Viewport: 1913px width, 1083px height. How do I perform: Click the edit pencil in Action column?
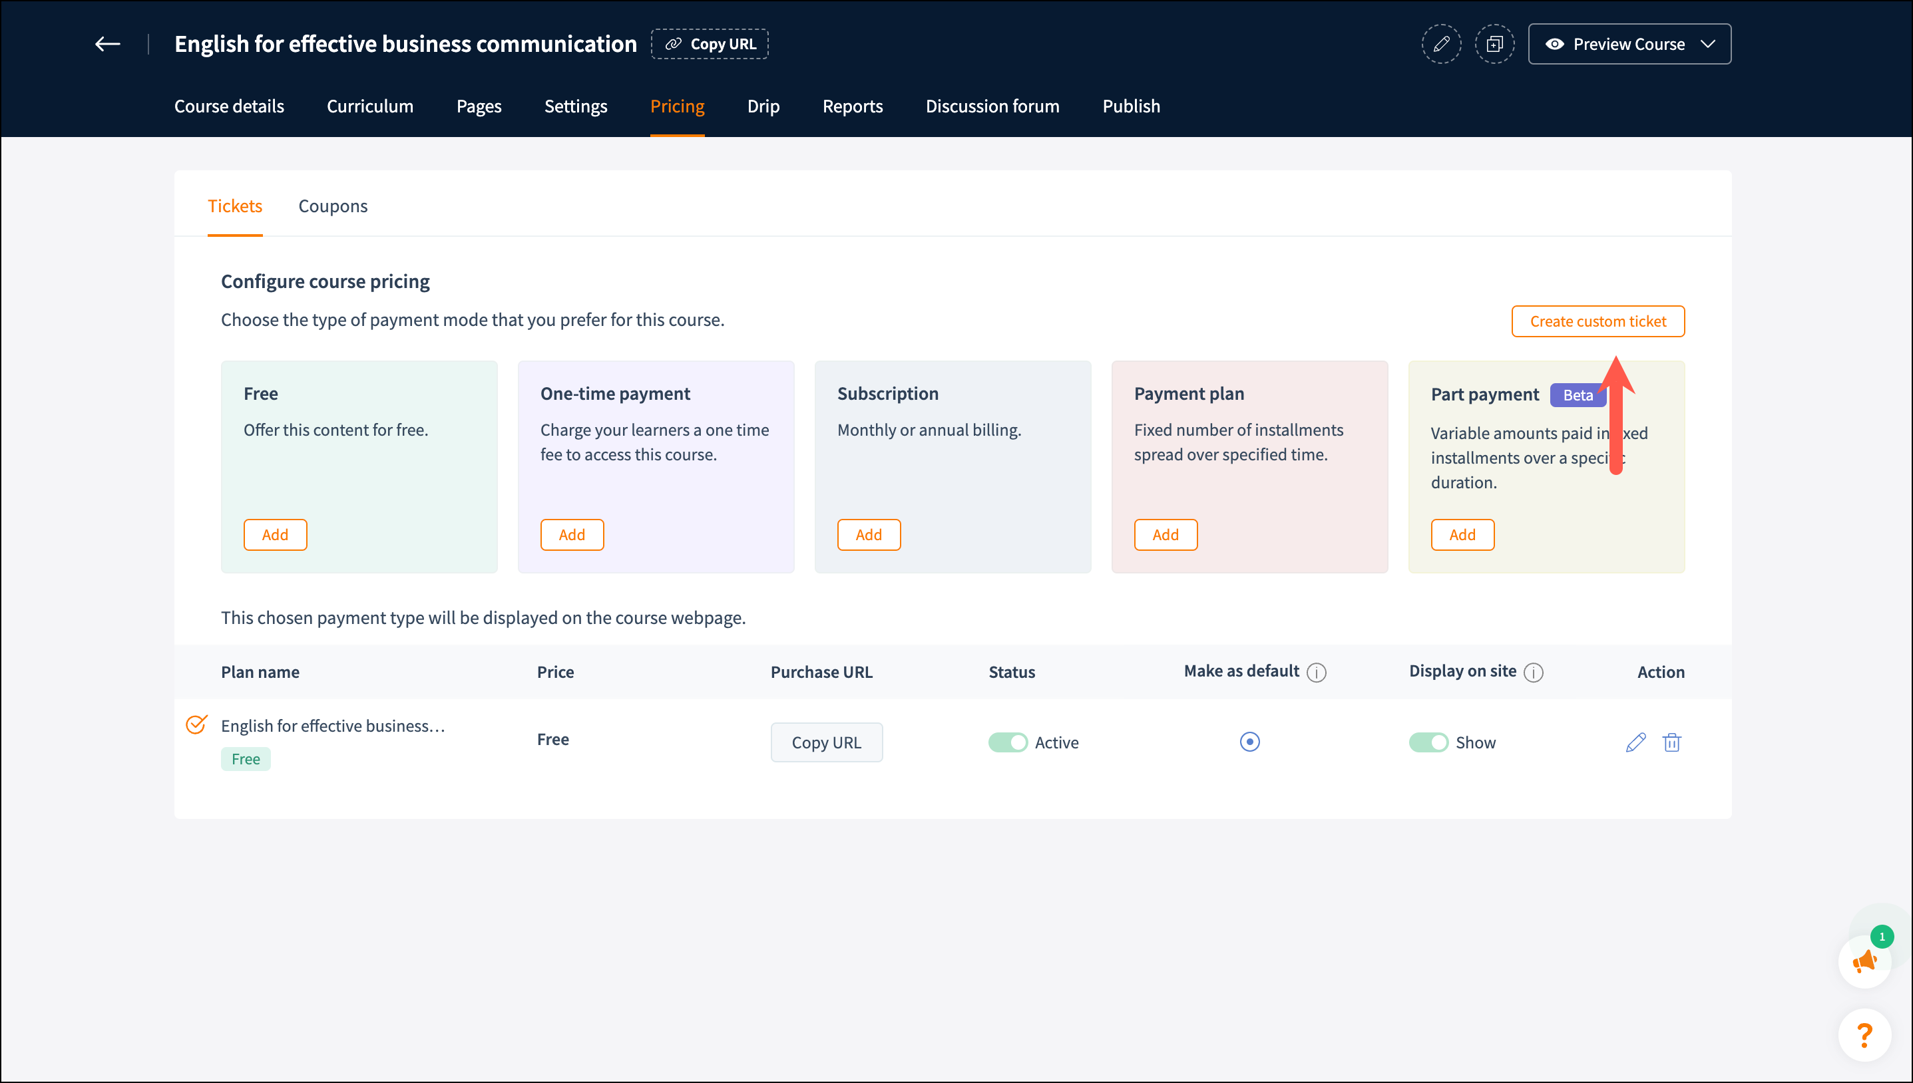1635,742
